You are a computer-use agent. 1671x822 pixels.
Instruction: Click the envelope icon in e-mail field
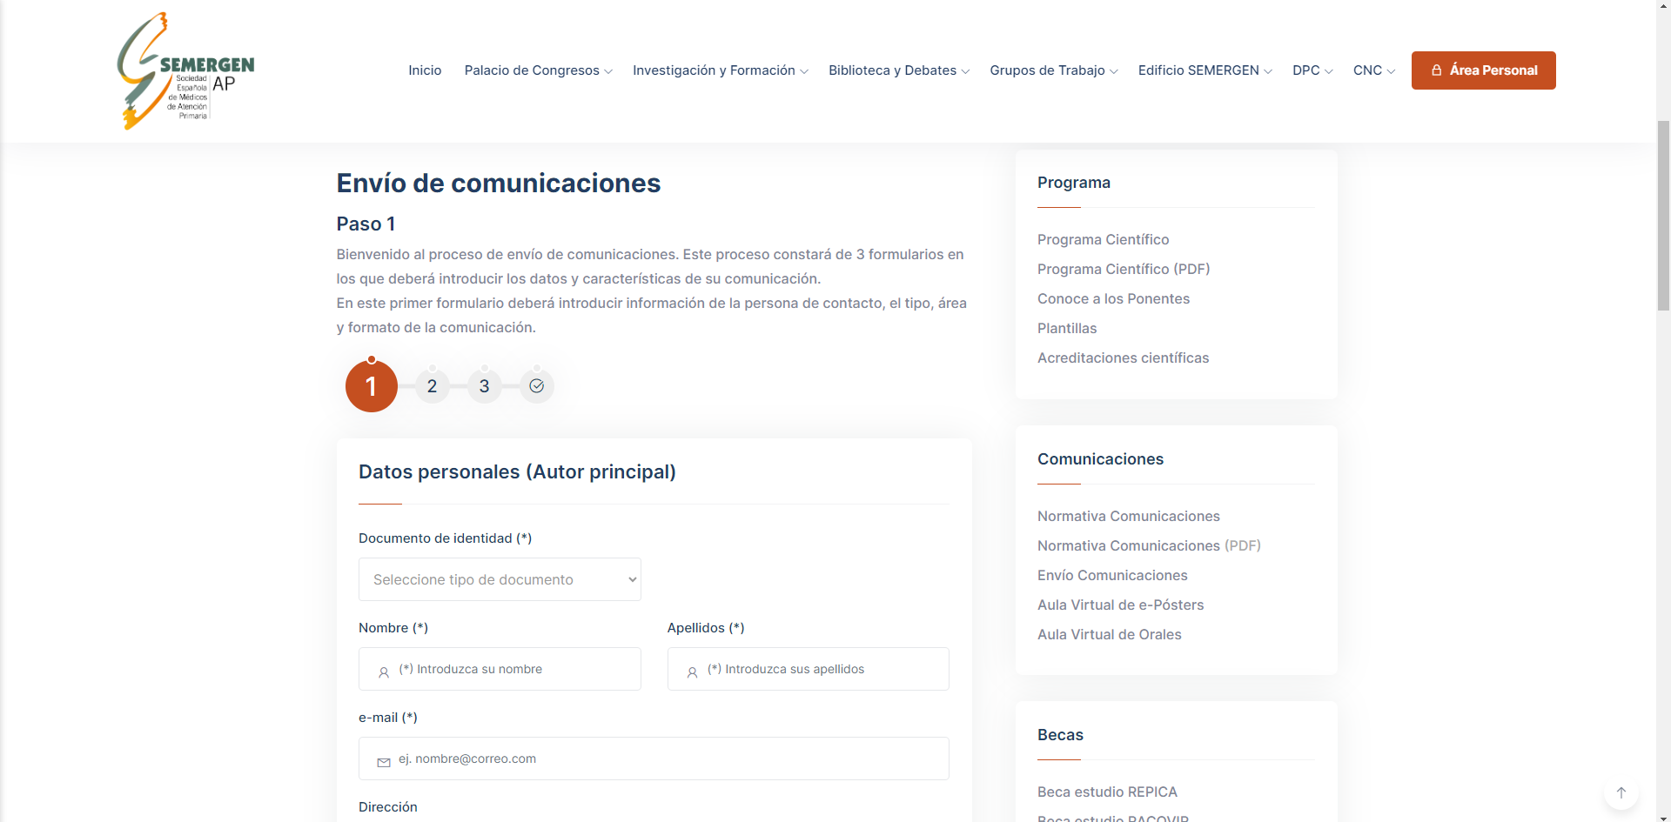384,762
